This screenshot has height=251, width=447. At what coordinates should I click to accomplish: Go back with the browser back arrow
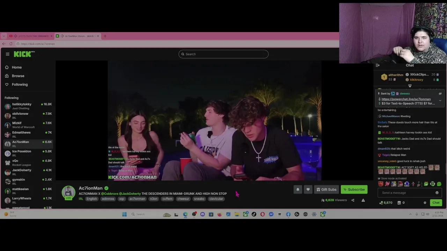pyautogui.click(x=4, y=44)
